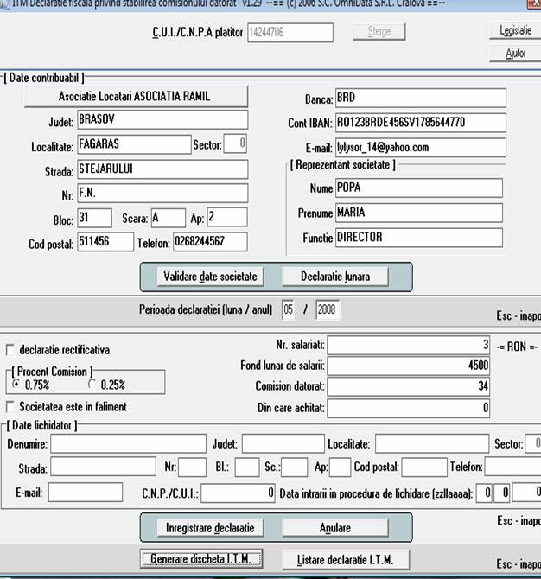
Task: Select the 0.25% commission radio option
Action: click(x=92, y=385)
